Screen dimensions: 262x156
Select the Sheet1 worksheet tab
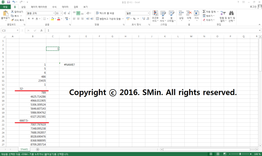[24, 149]
